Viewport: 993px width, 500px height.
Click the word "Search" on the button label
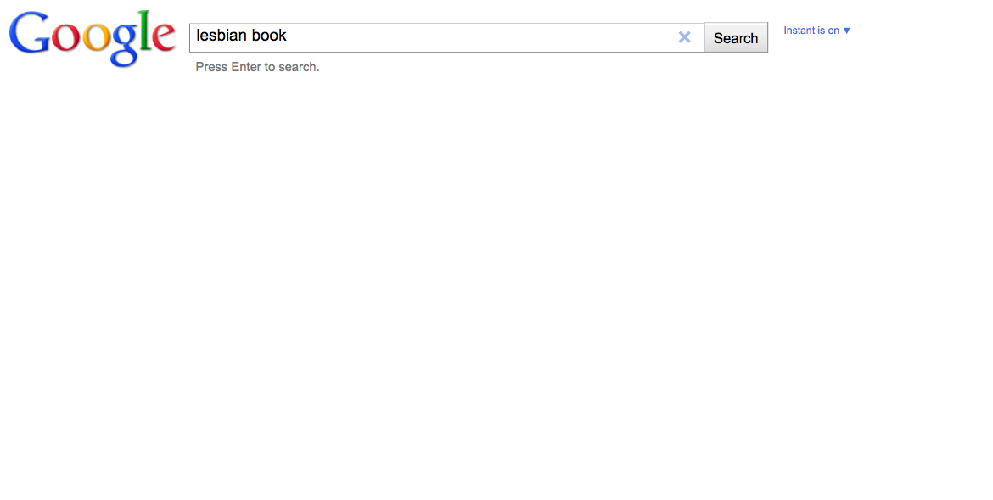coord(736,38)
